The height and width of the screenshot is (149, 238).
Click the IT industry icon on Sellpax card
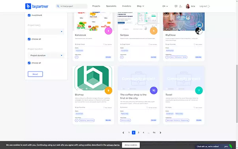(x=122, y=57)
